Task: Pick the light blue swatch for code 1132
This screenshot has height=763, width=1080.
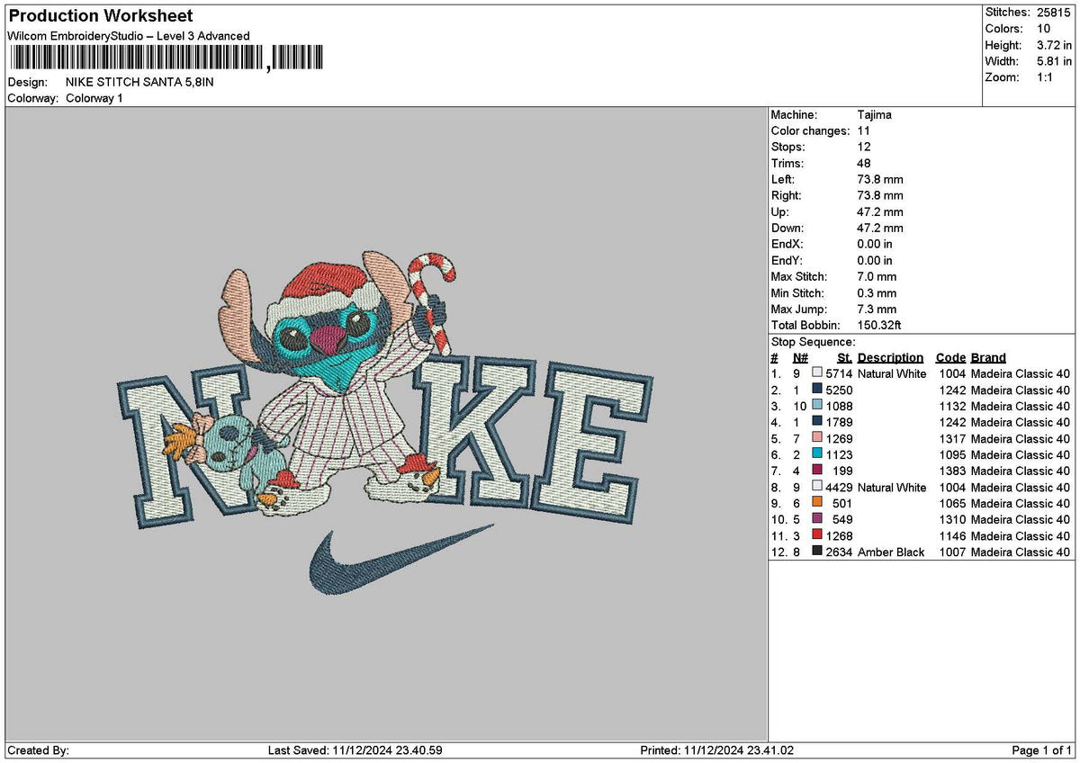Action: (x=817, y=405)
